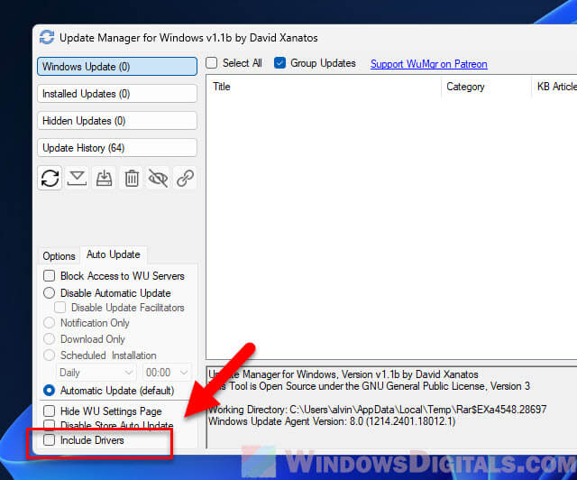
Task: Click the refresh search updates icon
Action: pyautogui.click(x=50, y=179)
